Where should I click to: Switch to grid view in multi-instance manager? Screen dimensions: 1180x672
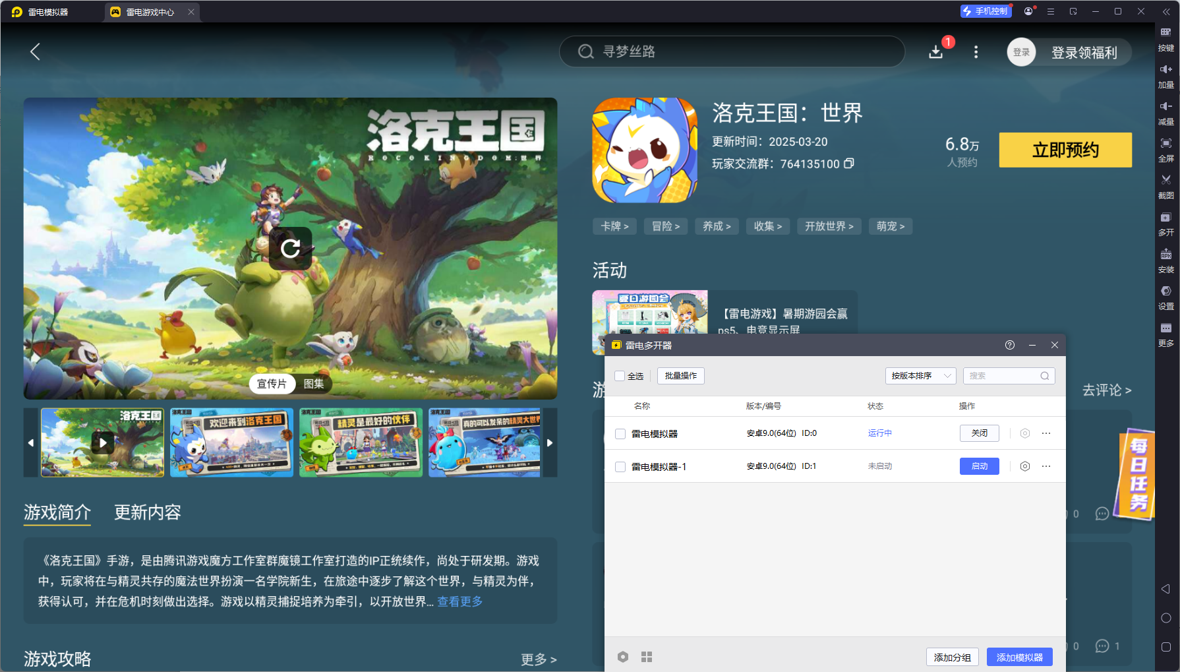647,657
